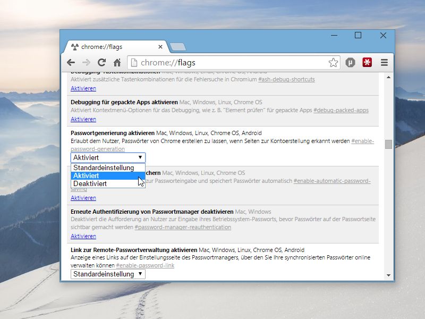Open the uBlock extension icon
The height and width of the screenshot is (319, 425).
pos(350,63)
